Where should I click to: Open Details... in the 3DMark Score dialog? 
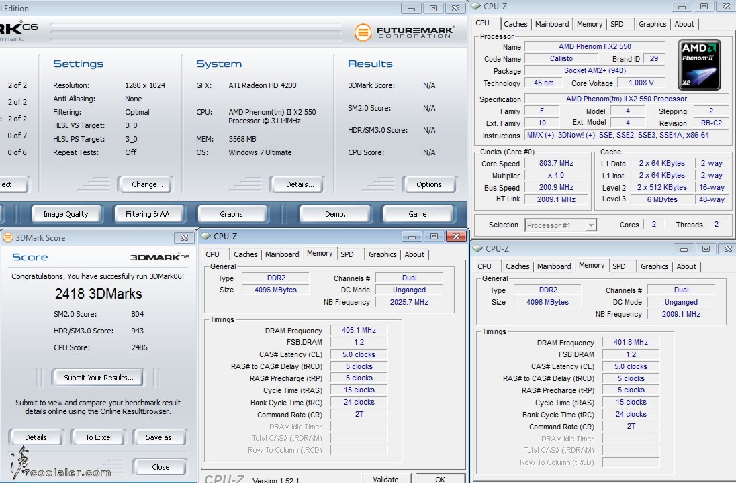38,437
